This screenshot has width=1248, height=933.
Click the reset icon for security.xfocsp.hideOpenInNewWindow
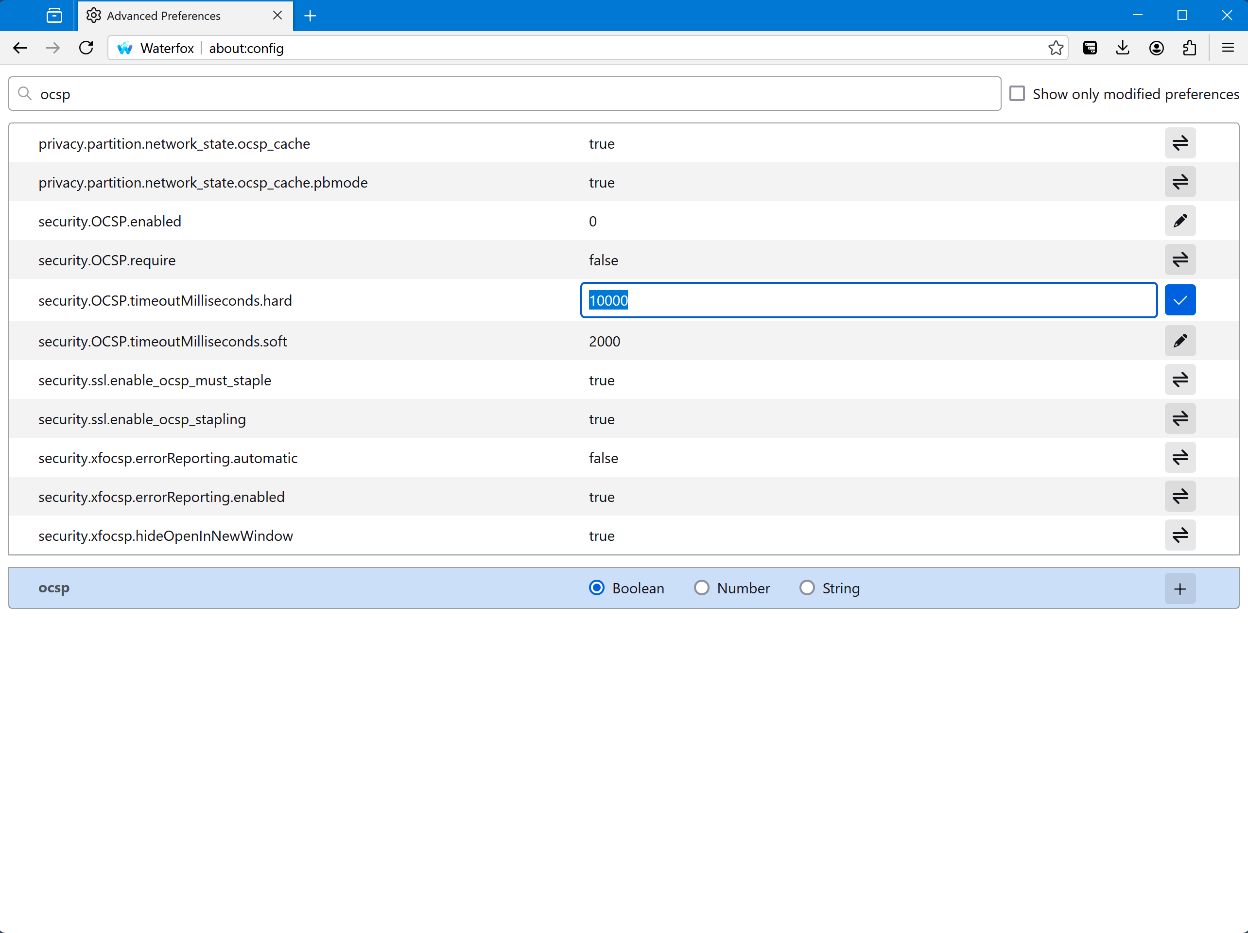1180,535
